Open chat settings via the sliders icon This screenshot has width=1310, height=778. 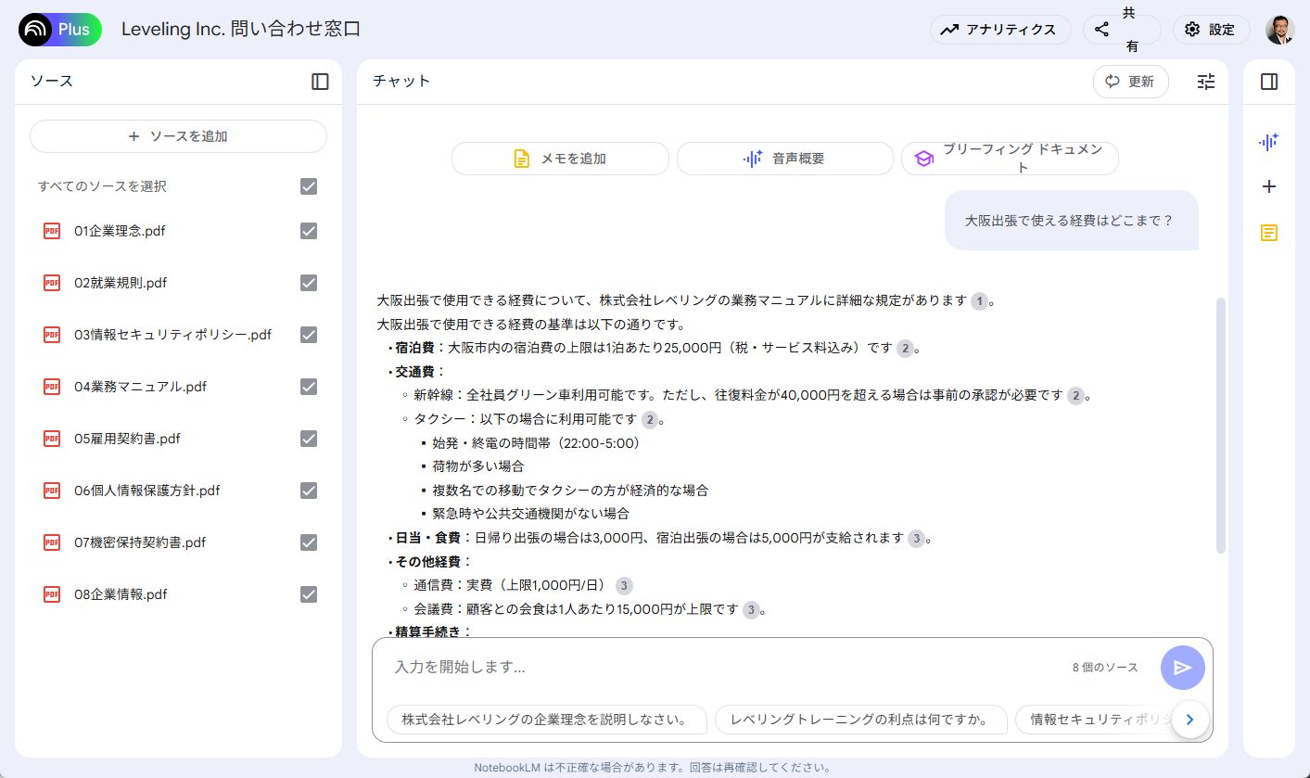pyautogui.click(x=1205, y=82)
